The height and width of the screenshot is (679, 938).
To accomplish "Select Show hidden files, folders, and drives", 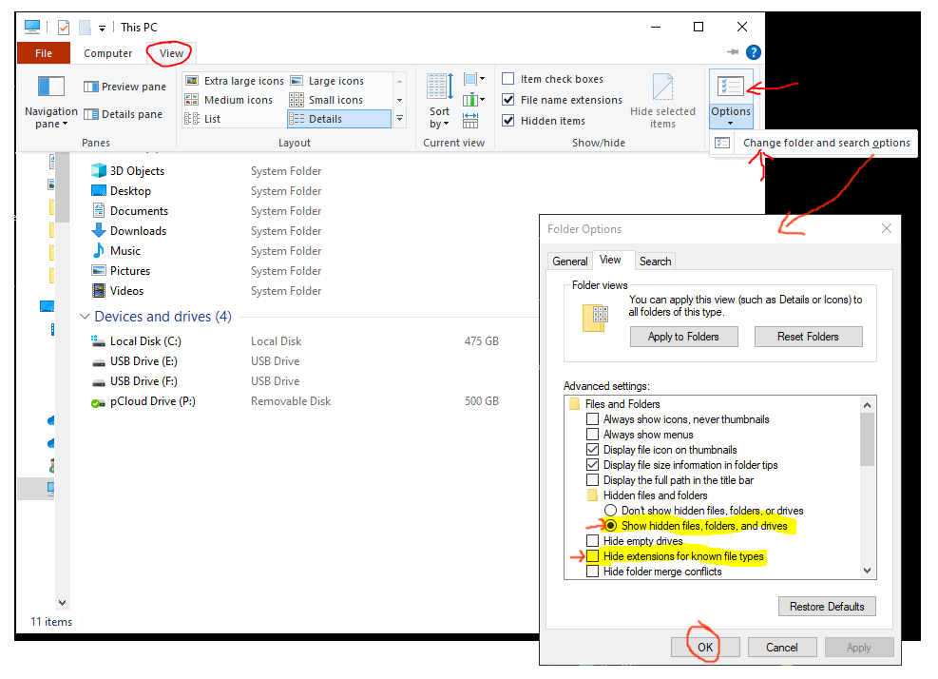I will click(x=610, y=526).
